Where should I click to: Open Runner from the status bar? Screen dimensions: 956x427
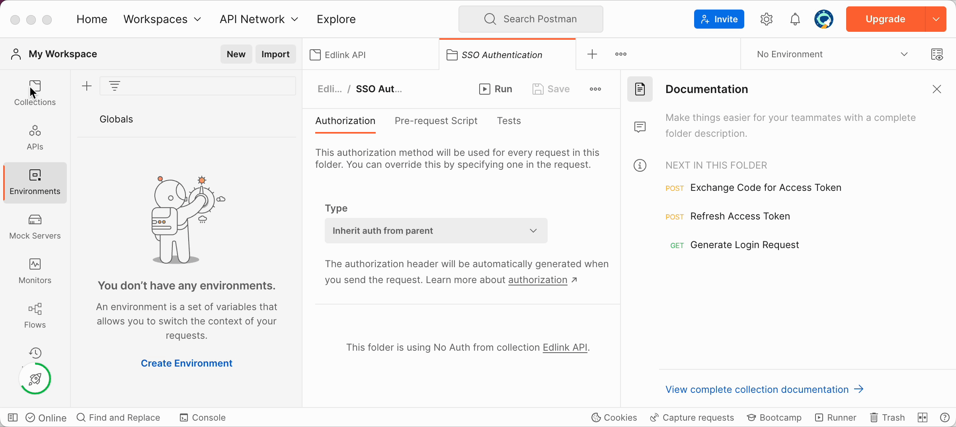click(835, 417)
